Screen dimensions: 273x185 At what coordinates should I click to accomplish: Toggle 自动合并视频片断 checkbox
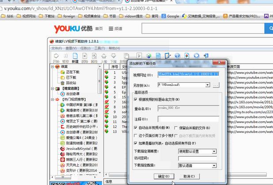point(136,127)
